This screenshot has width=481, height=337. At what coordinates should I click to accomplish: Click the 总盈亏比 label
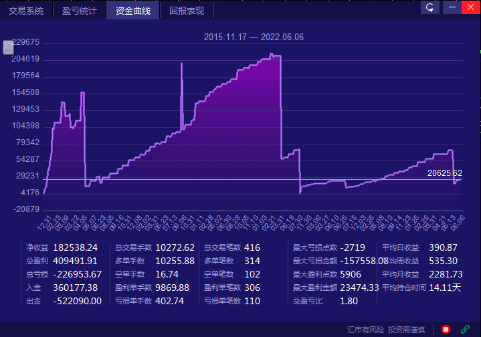tap(307, 301)
